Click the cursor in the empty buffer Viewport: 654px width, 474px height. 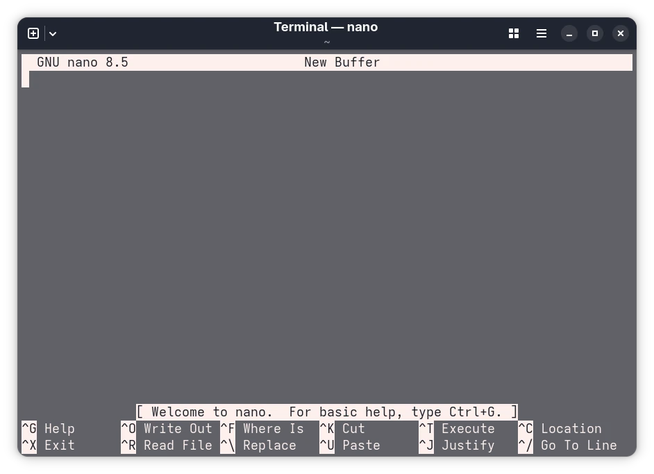pyautogui.click(x=26, y=79)
